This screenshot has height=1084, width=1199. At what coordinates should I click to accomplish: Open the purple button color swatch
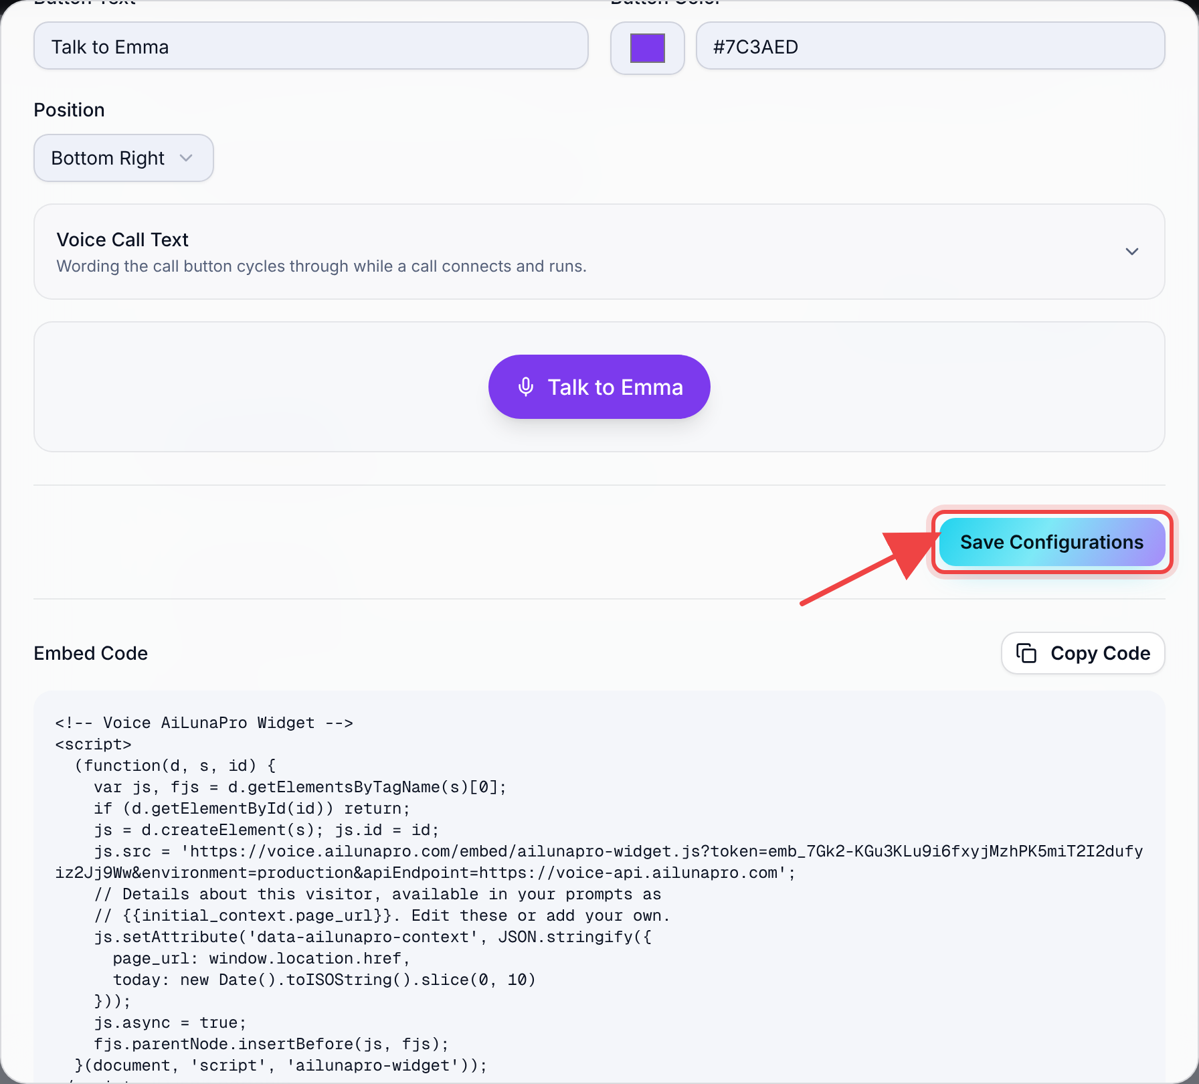point(647,48)
